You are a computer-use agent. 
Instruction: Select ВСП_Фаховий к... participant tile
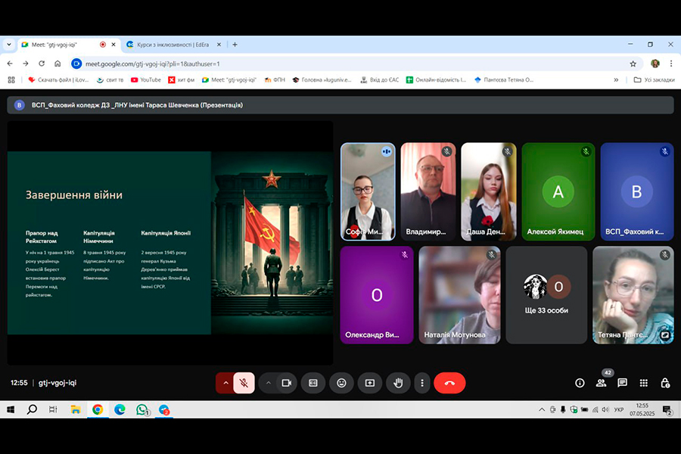tap(636, 191)
